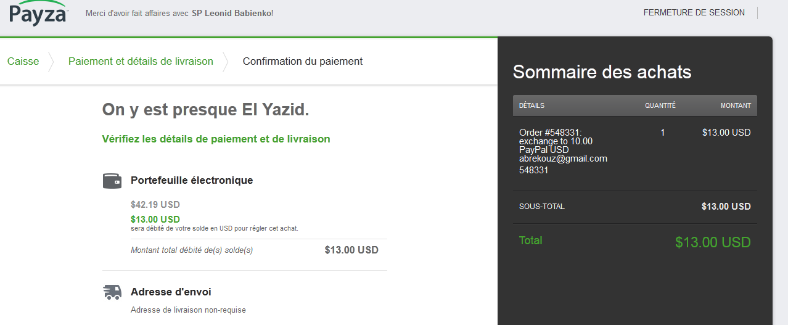788x325 pixels.
Task: Open Paiement et détails de livraison step
Action: pos(141,62)
